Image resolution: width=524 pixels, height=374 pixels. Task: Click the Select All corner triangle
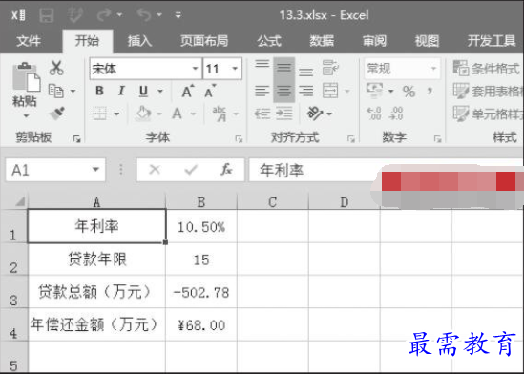click(x=20, y=201)
